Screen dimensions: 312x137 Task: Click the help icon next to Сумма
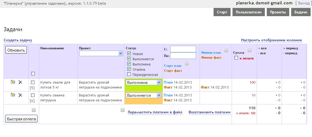click(x=249, y=50)
